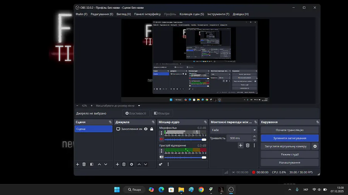Open transition properties three dots

pos(254,145)
